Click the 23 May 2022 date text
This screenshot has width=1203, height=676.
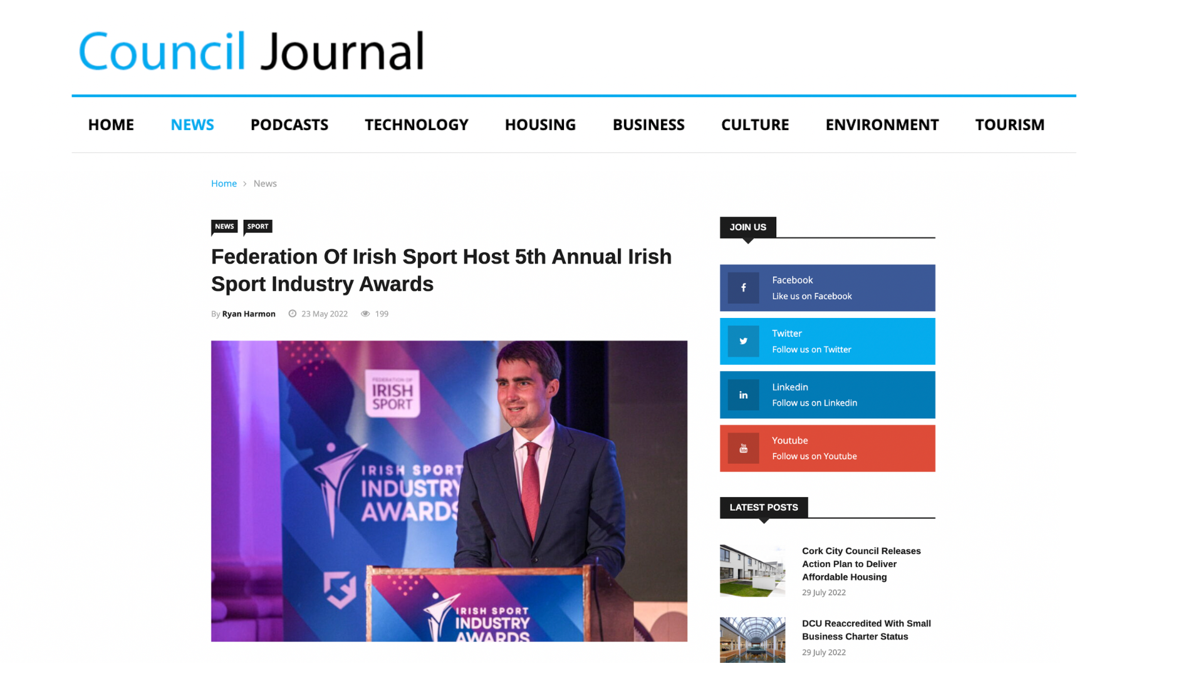coord(325,314)
